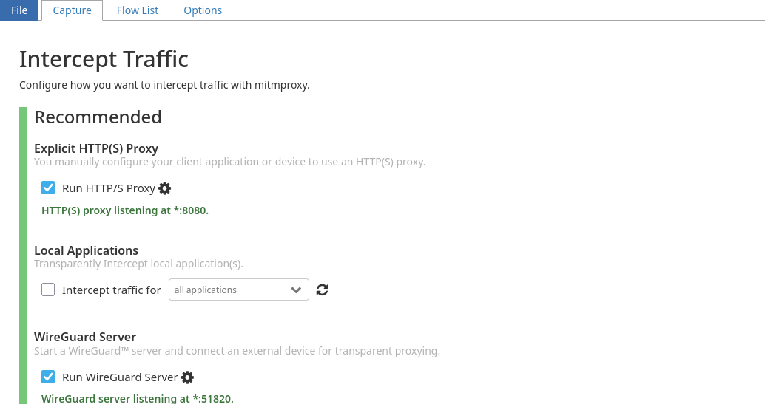Image resolution: width=765 pixels, height=404 pixels.
Task: Click the Run WireGuard Server label
Action: [120, 377]
